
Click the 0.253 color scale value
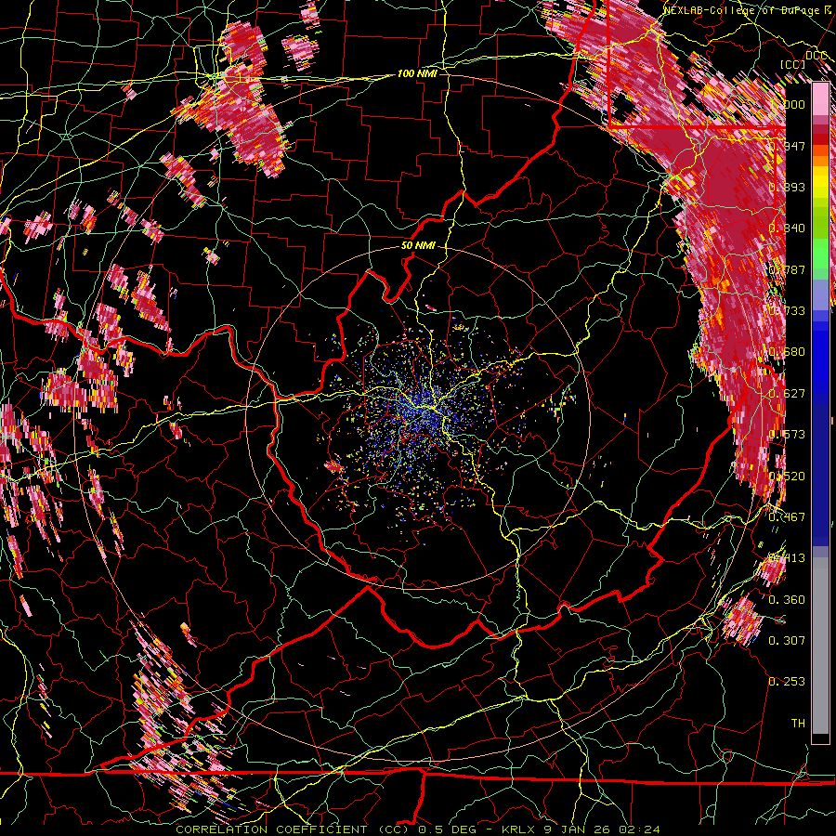point(787,682)
